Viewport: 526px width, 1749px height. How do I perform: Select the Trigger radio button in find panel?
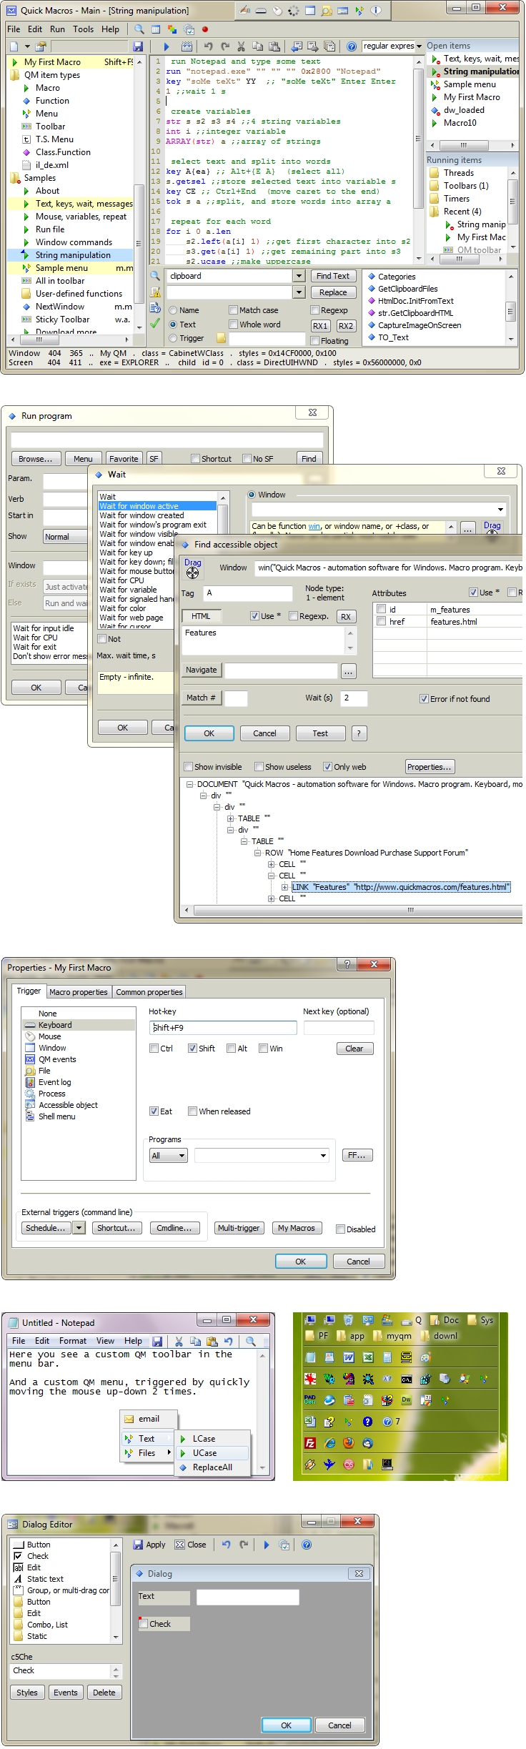click(x=173, y=338)
